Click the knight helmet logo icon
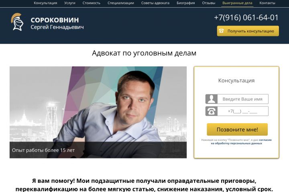This screenshot has height=192, width=289. 17,22
